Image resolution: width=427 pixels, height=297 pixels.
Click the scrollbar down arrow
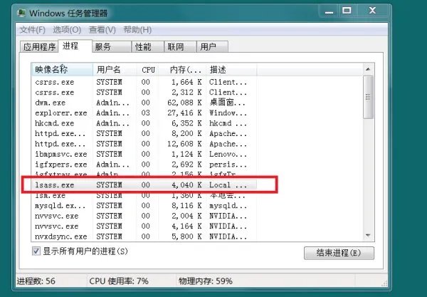click(x=368, y=235)
